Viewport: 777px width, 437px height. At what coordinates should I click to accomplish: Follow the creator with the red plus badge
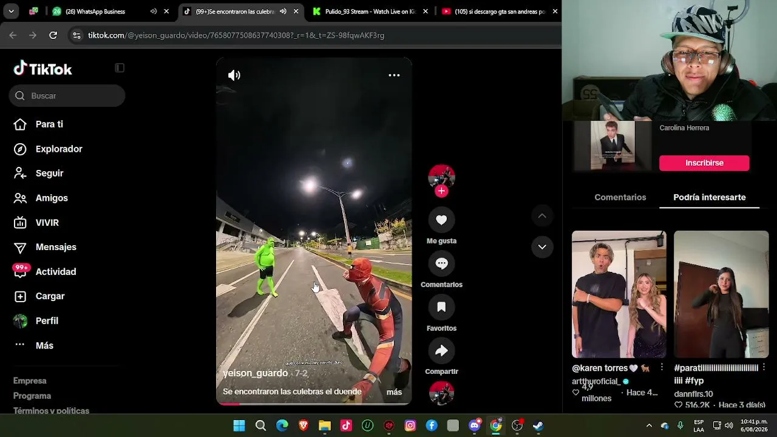tap(441, 191)
